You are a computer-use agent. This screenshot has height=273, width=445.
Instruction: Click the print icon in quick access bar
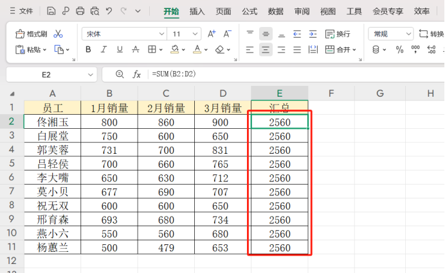(80, 11)
